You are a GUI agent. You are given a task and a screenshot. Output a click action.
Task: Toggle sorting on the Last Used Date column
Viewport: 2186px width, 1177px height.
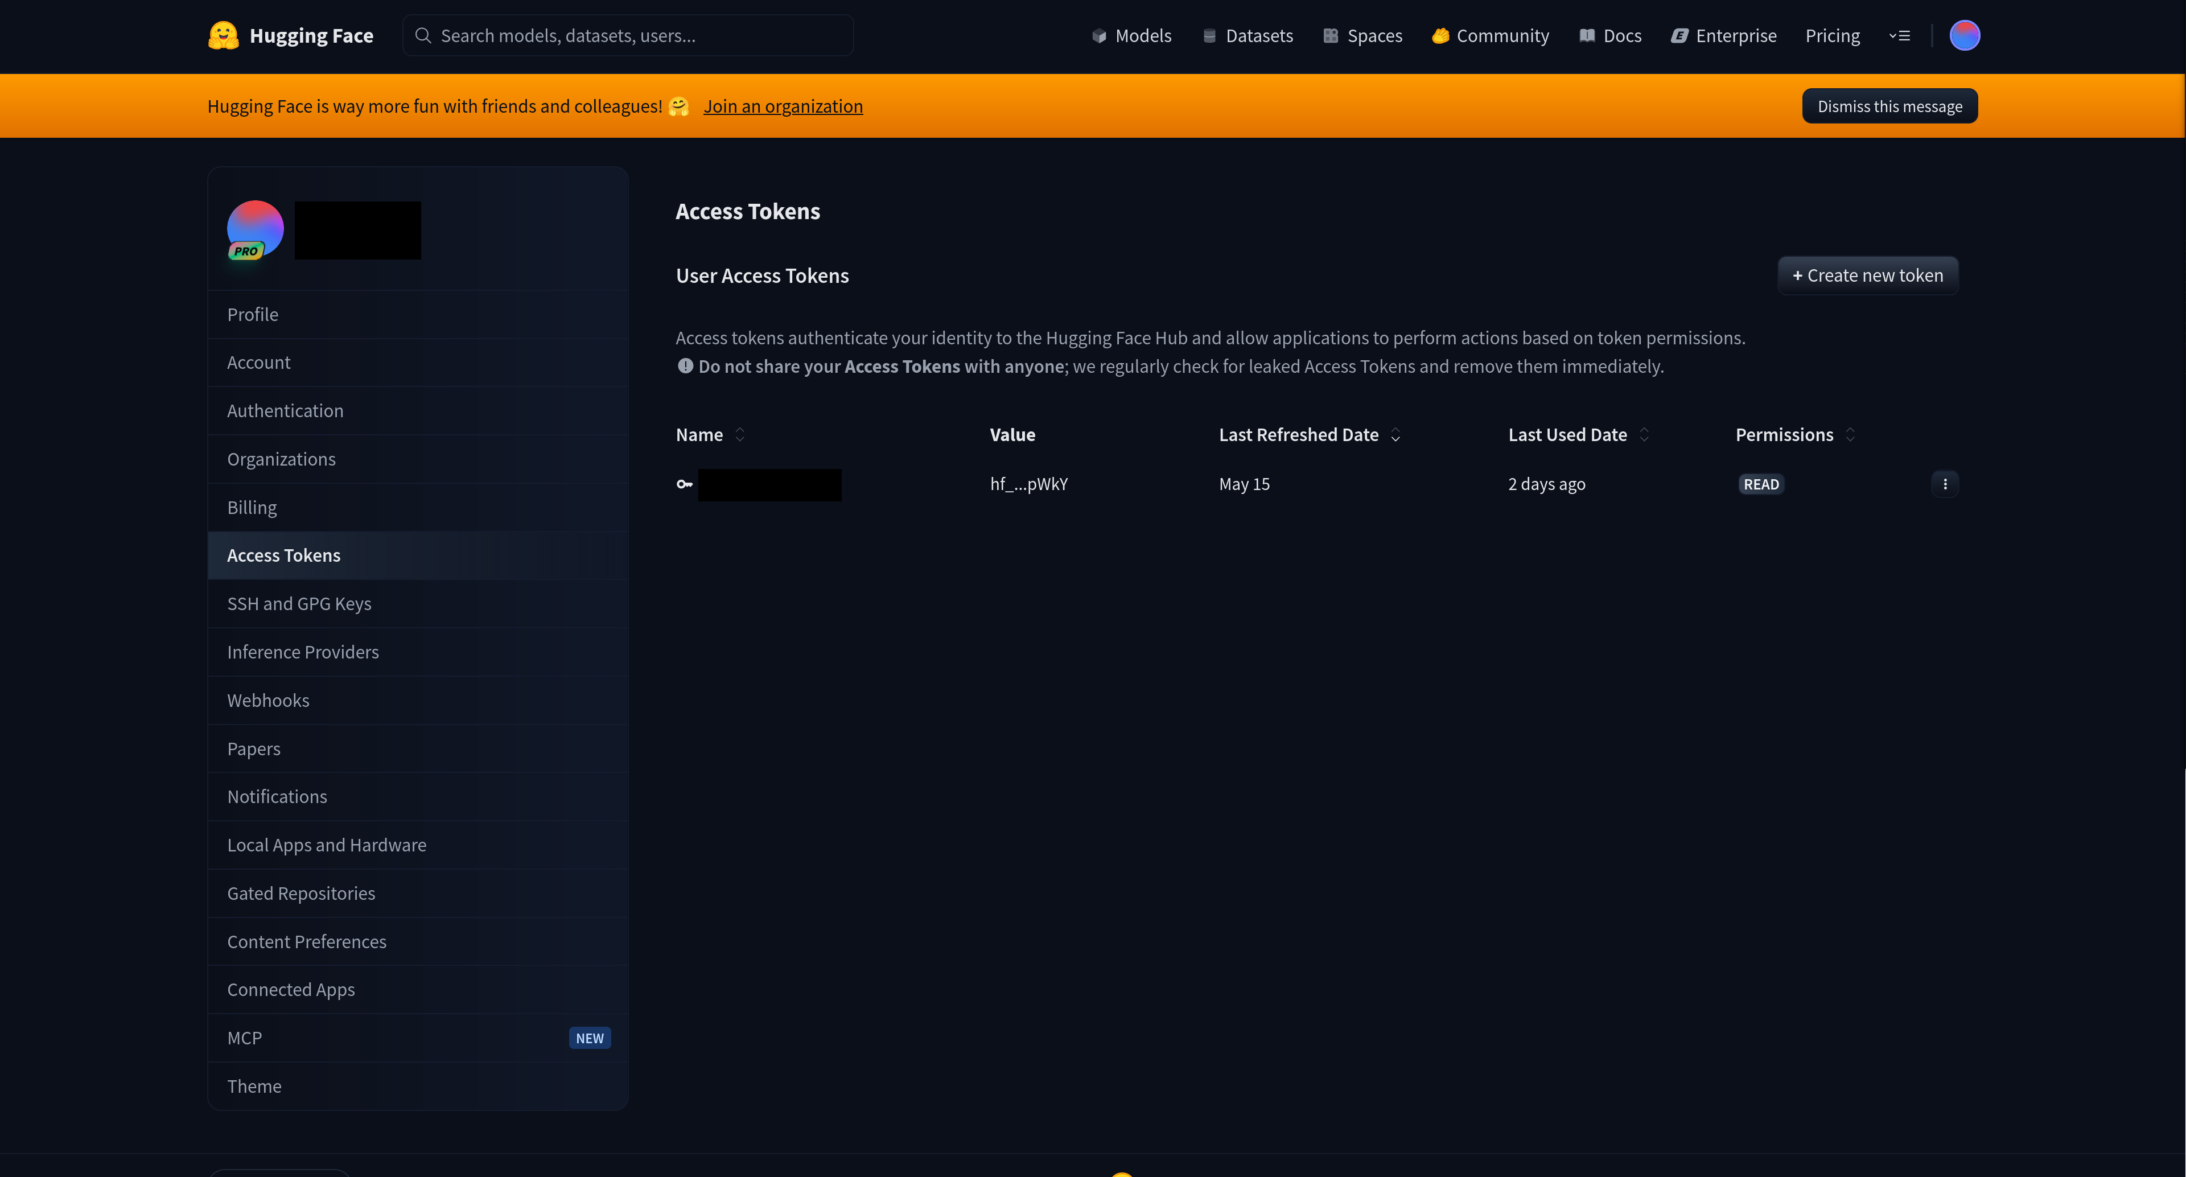[x=1644, y=434]
